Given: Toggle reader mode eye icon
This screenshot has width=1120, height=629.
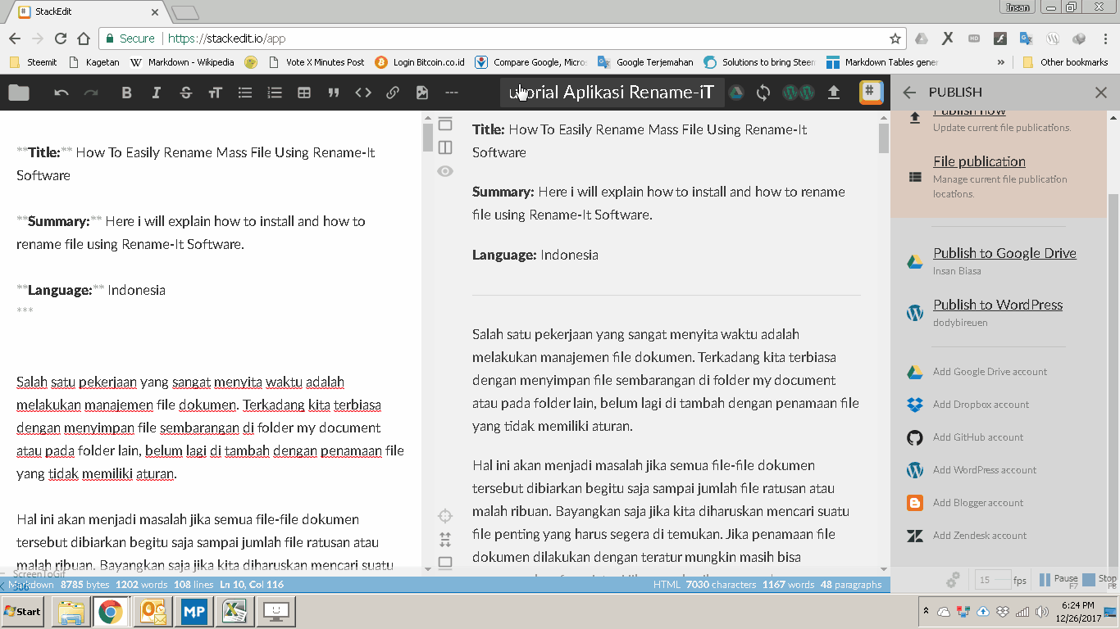Looking at the screenshot, I should pyautogui.click(x=445, y=171).
